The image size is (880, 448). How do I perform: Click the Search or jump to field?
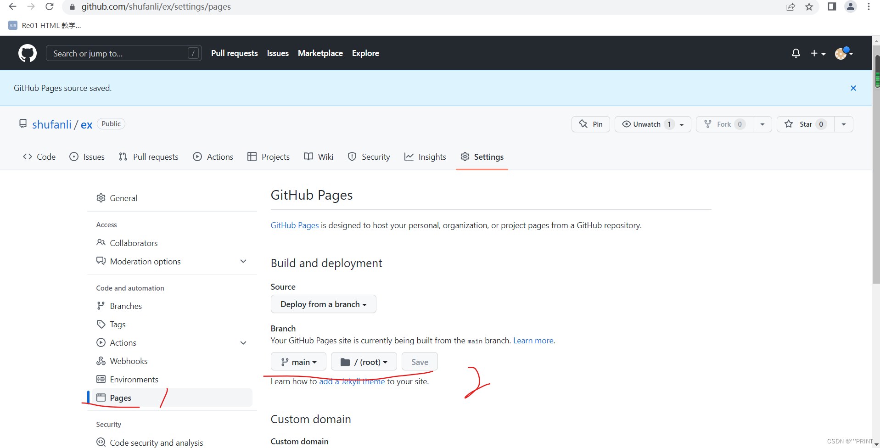119,53
